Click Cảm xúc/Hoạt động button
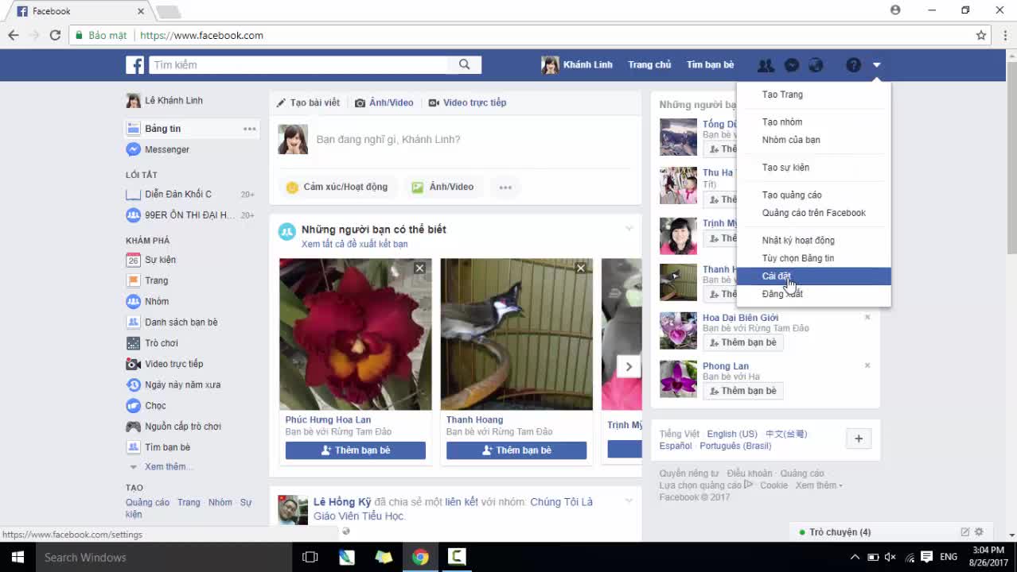Image resolution: width=1017 pixels, height=572 pixels. tap(337, 187)
